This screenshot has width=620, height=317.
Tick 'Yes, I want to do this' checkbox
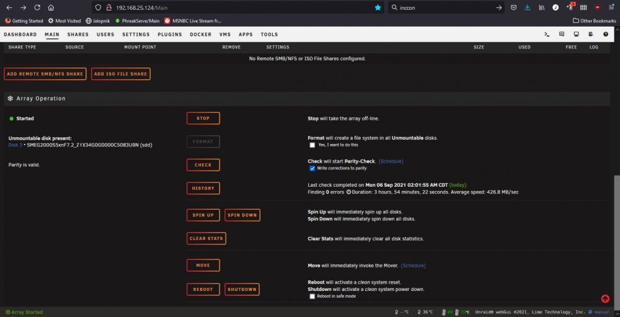coord(312,145)
